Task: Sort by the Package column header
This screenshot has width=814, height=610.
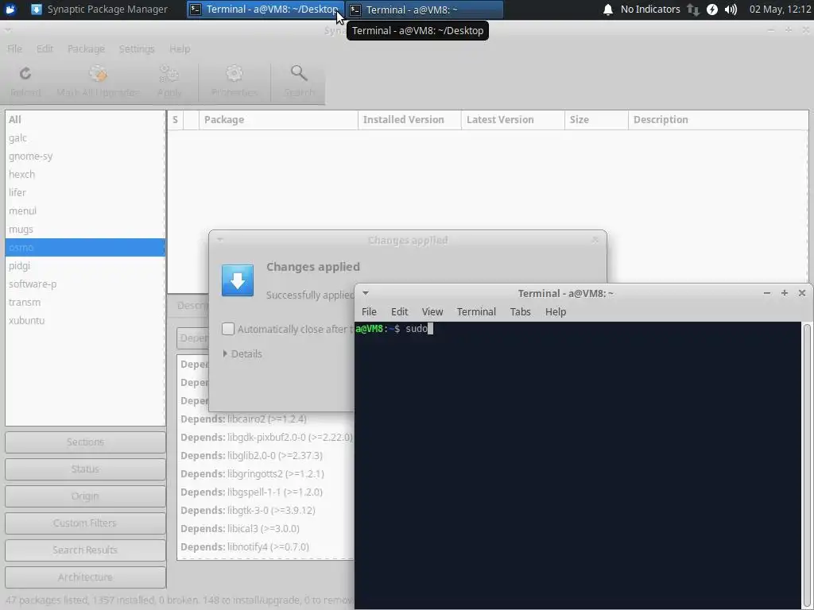Action: [278, 120]
